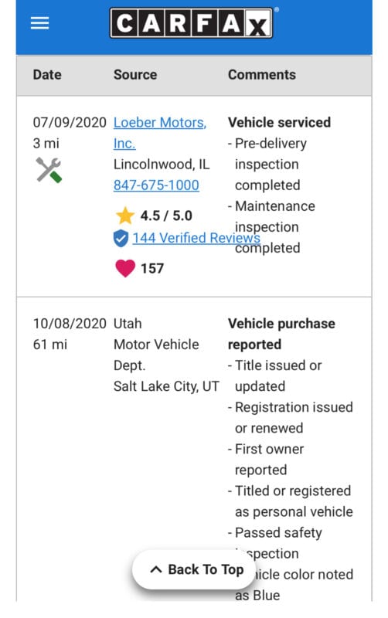Click the 10/08/2020 date entry
388x618 pixels.
tap(70, 324)
